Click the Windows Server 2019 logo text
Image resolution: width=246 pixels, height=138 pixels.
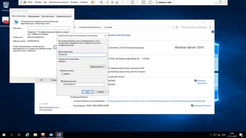189,48
